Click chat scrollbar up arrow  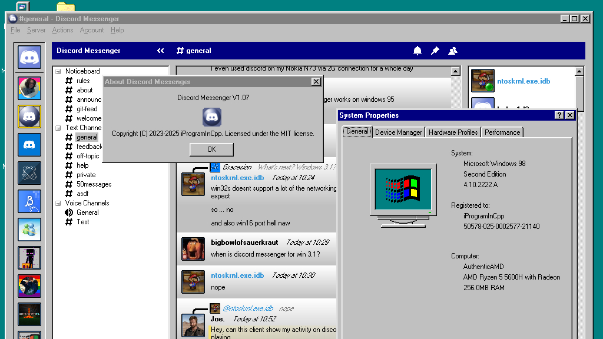[x=455, y=71]
